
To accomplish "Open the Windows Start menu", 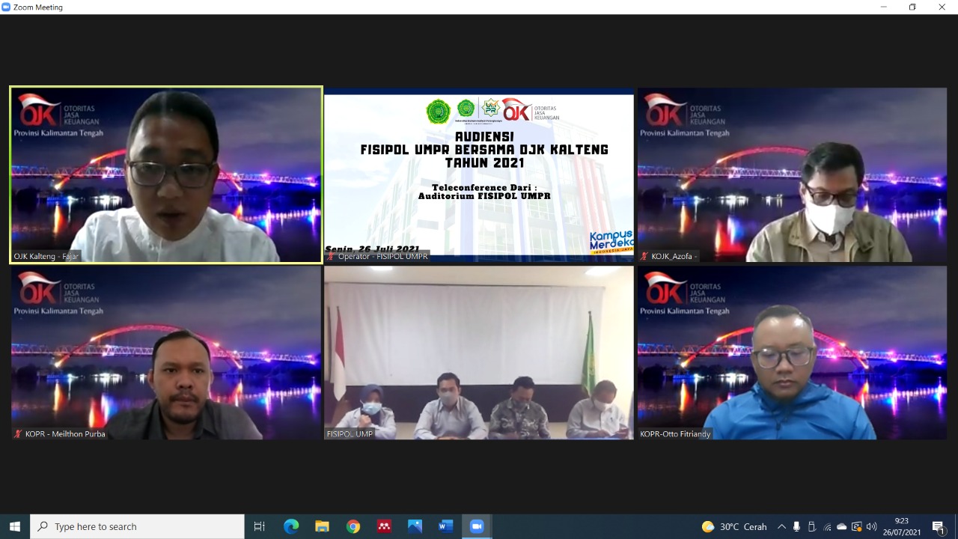I will coord(14,526).
